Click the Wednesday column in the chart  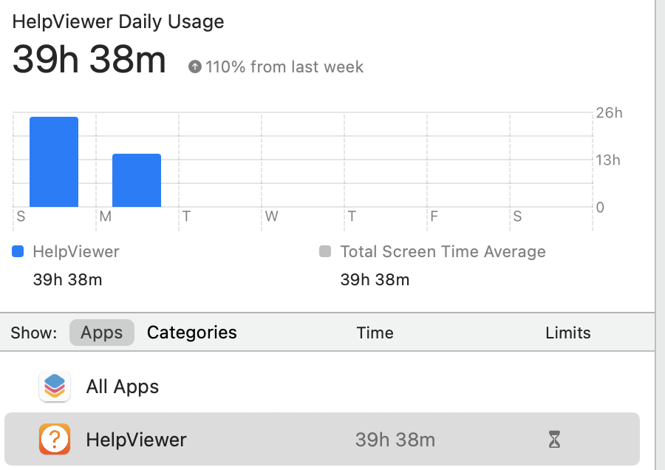(x=303, y=170)
